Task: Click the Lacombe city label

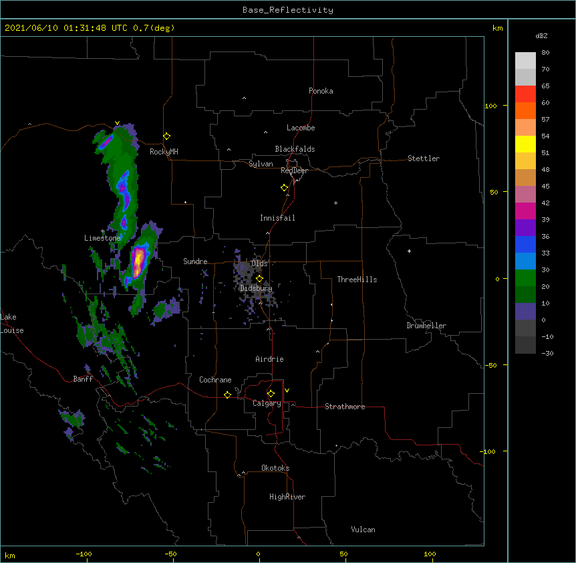Action: pos(301,128)
